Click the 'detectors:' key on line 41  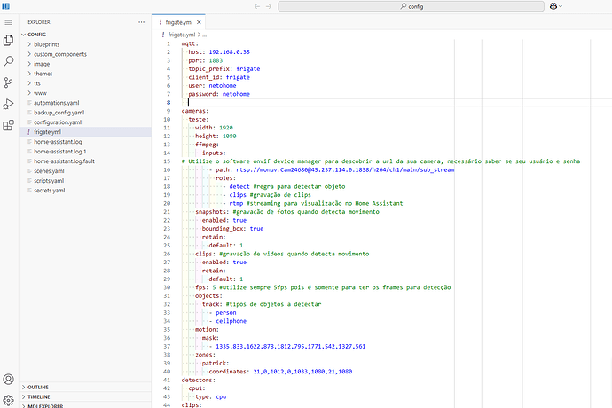[x=199, y=380]
